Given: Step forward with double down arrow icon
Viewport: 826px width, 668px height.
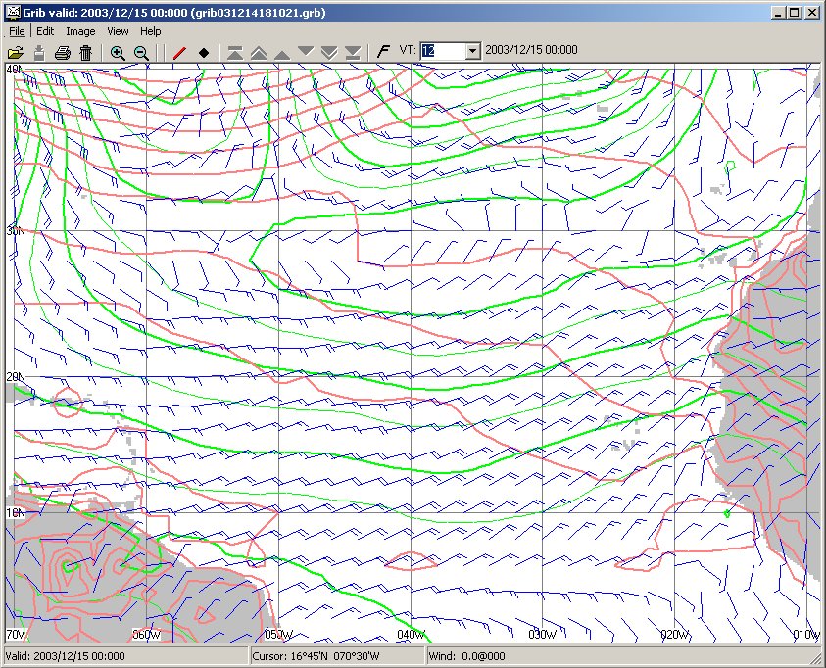Looking at the screenshot, I should point(329,52).
